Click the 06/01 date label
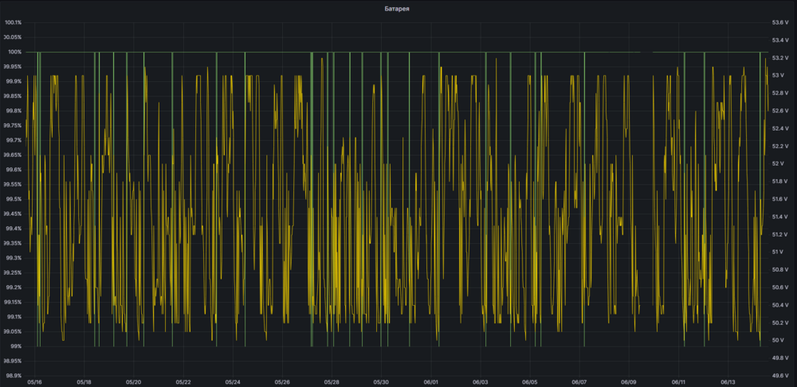 click(430, 382)
